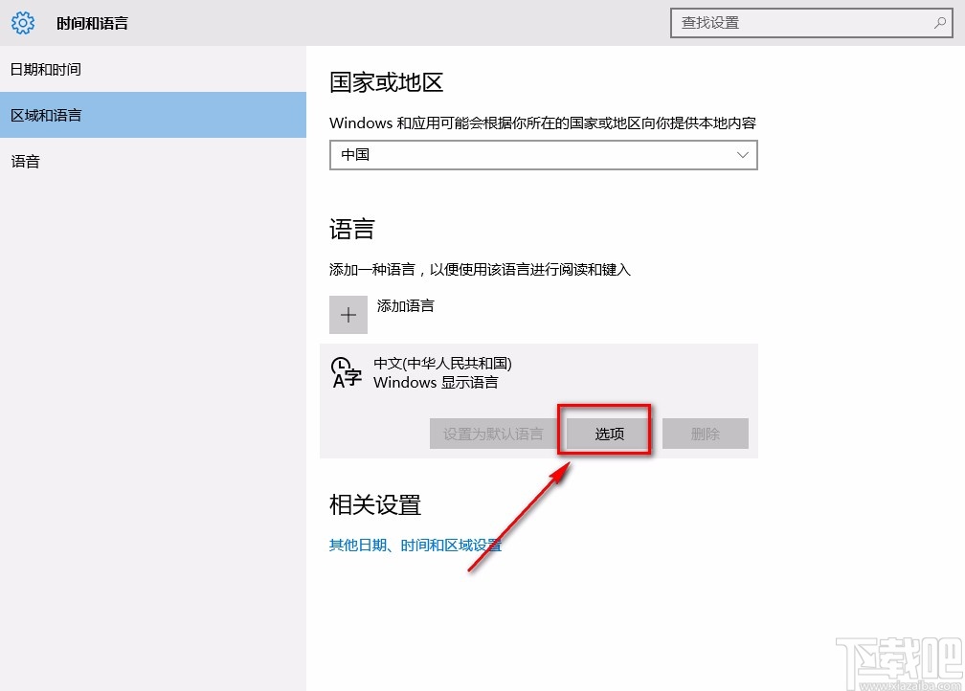Viewport: 965px width, 691px height.
Task: Click the language character translation icon
Action: (345, 373)
